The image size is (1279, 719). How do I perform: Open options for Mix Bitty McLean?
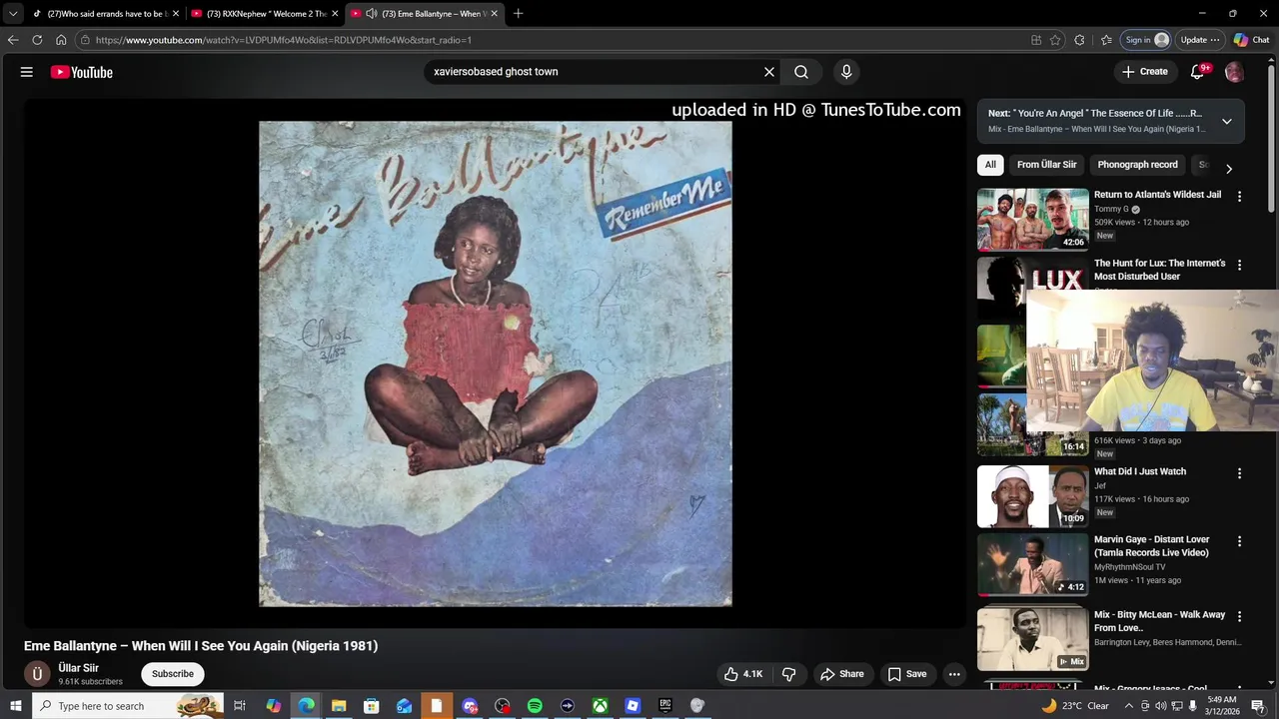pos(1239,617)
